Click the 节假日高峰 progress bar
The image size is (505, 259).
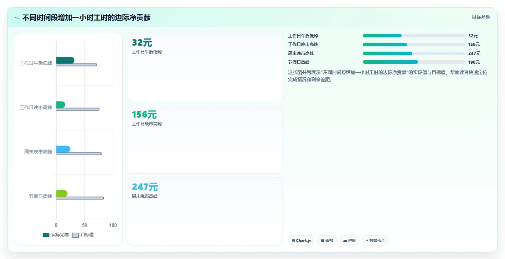click(414, 62)
